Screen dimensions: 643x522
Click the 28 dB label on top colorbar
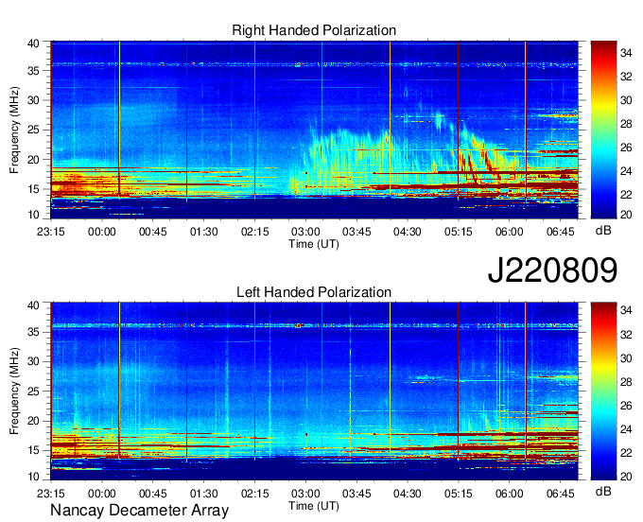tap(626, 124)
